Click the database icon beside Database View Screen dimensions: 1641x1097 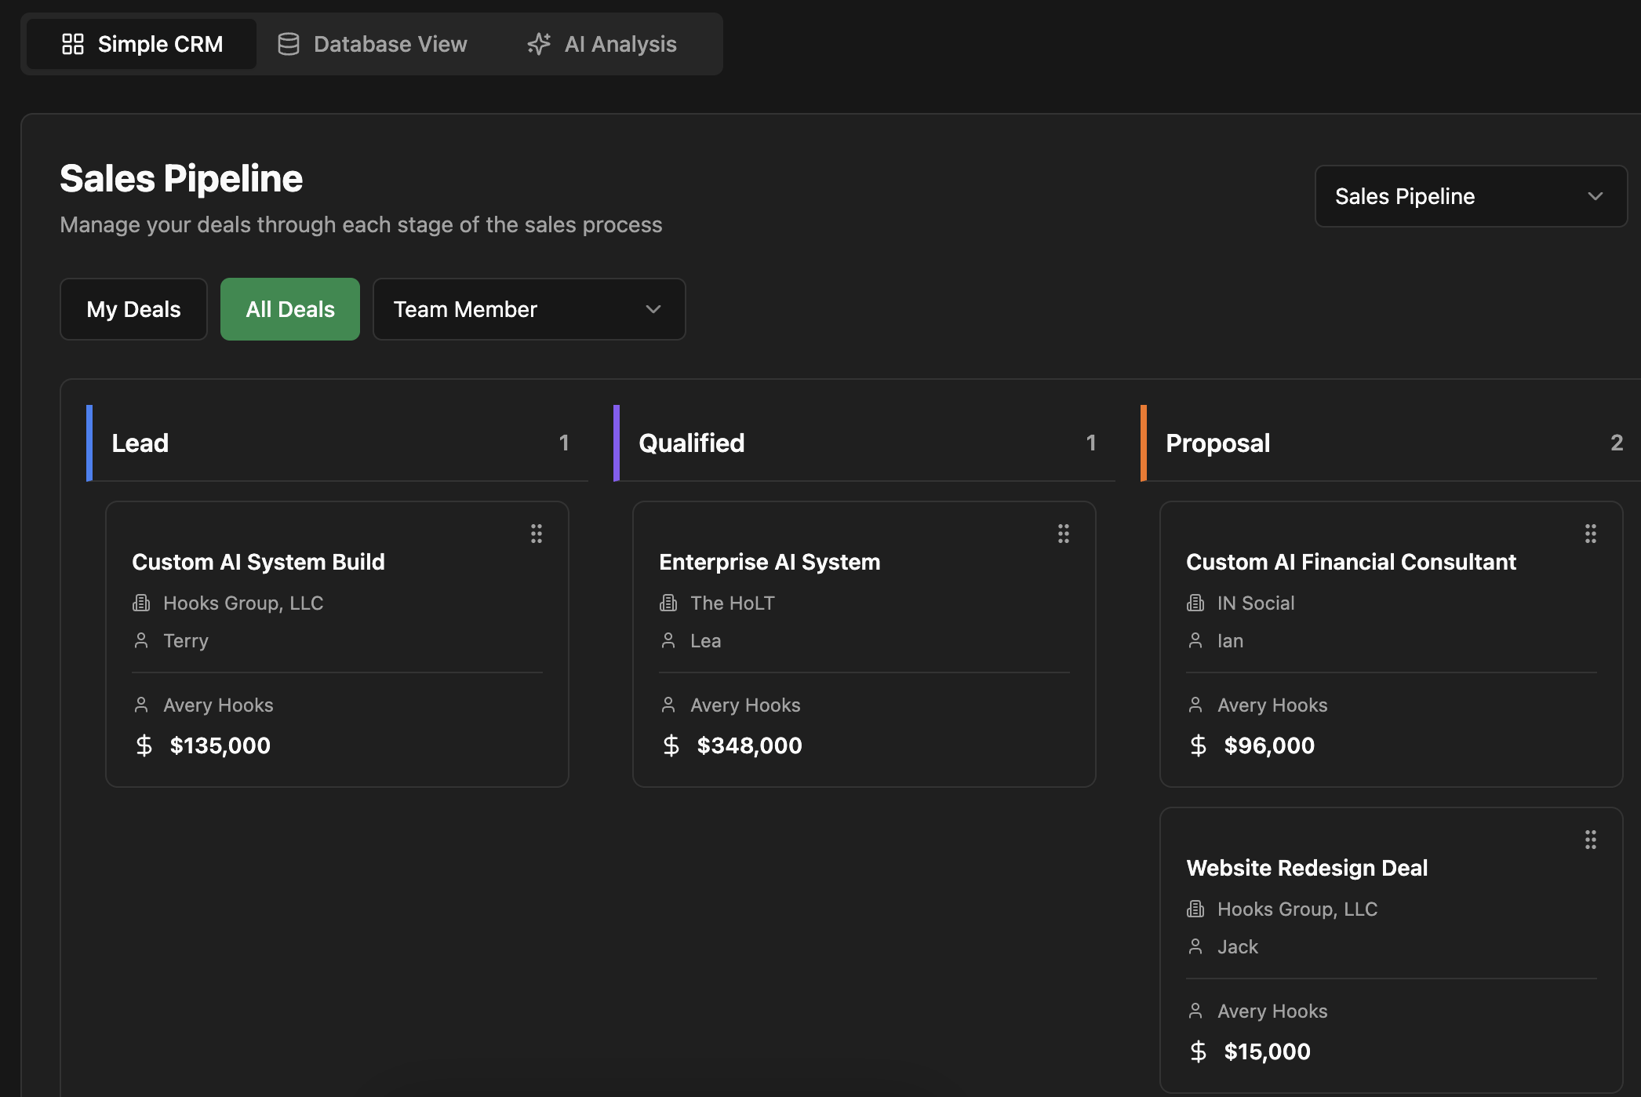coord(289,44)
